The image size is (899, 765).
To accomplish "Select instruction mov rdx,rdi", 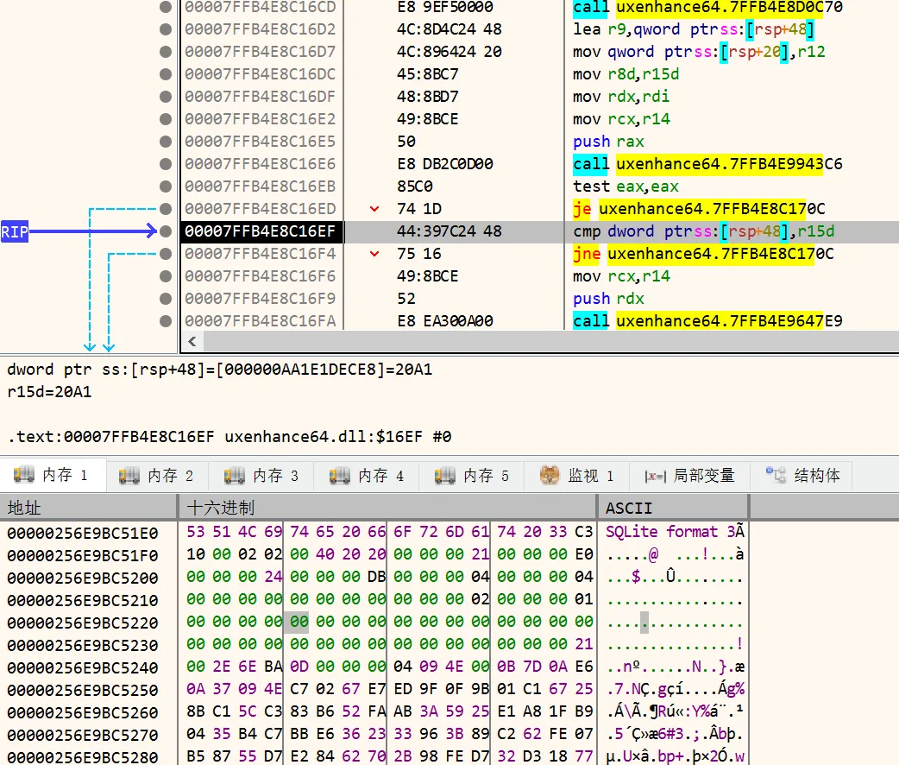I will point(621,97).
